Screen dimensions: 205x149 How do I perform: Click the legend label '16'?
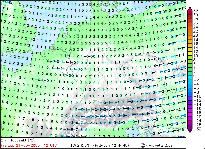(196, 43)
